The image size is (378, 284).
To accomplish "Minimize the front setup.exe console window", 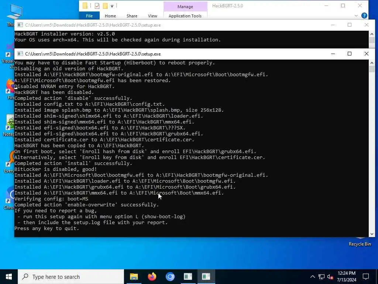I will point(333,54).
